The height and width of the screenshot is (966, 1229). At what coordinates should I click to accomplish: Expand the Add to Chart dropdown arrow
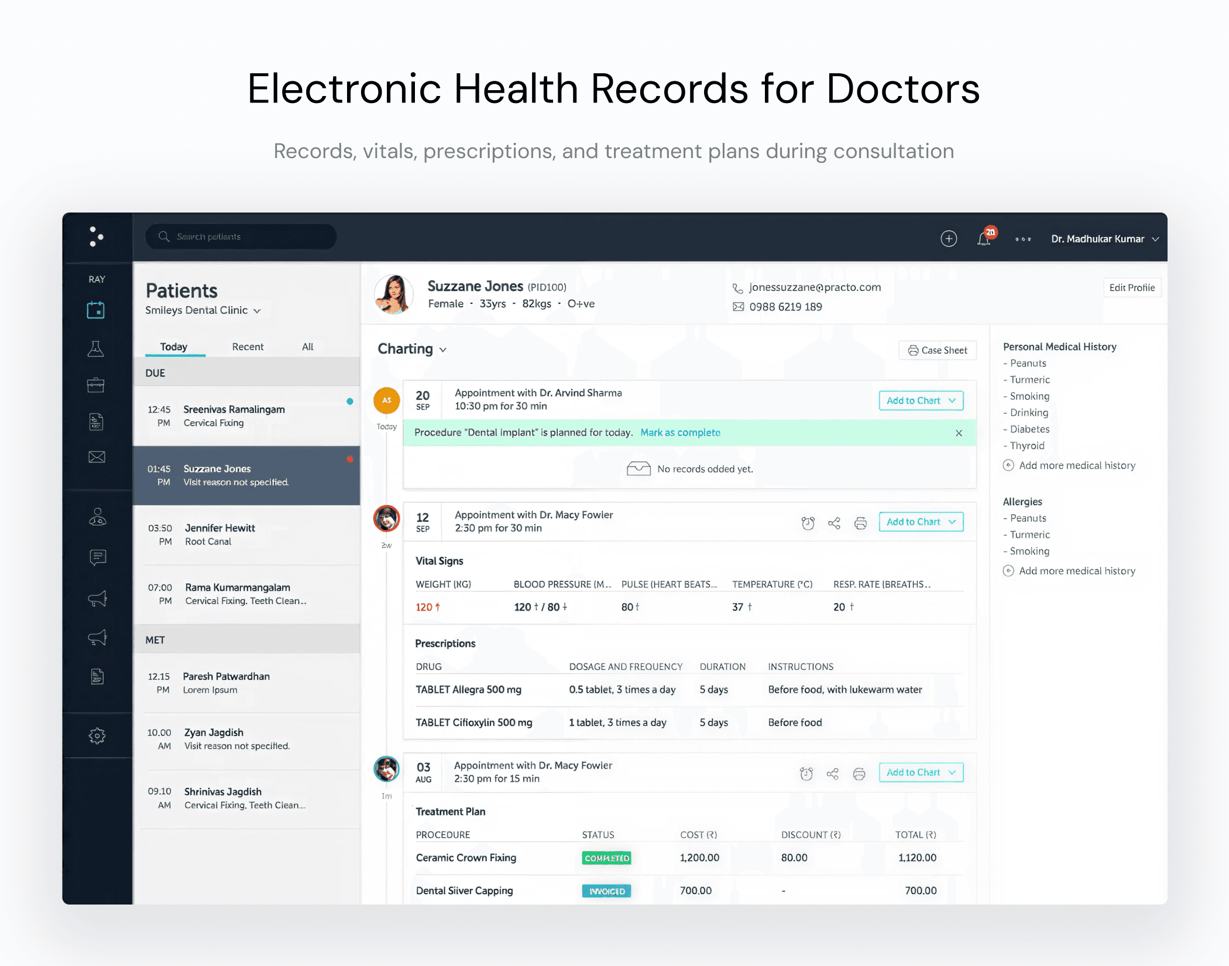953,522
